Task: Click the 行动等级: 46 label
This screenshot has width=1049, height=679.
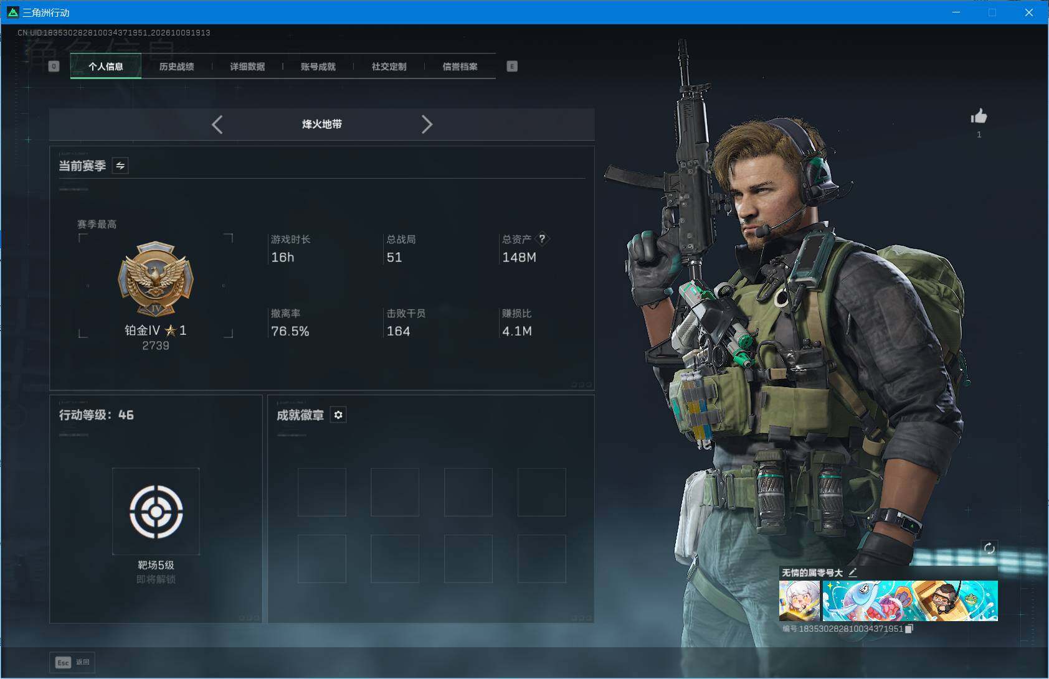Action: [x=97, y=415]
